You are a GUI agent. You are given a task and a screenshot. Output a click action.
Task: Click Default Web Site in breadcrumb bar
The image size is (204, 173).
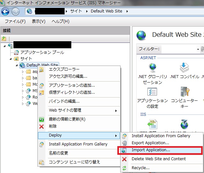106,11
